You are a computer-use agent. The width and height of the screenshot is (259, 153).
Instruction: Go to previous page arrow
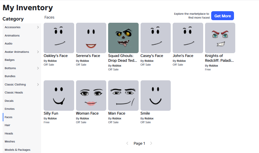pyautogui.click(x=127, y=143)
